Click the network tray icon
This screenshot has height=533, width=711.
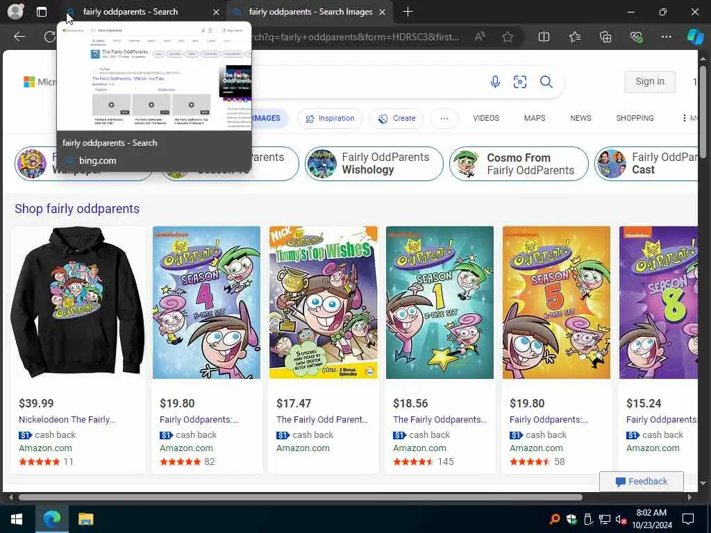(x=605, y=519)
